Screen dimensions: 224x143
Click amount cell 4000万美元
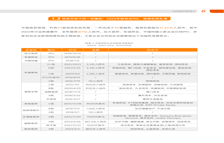[x=96, y=104]
